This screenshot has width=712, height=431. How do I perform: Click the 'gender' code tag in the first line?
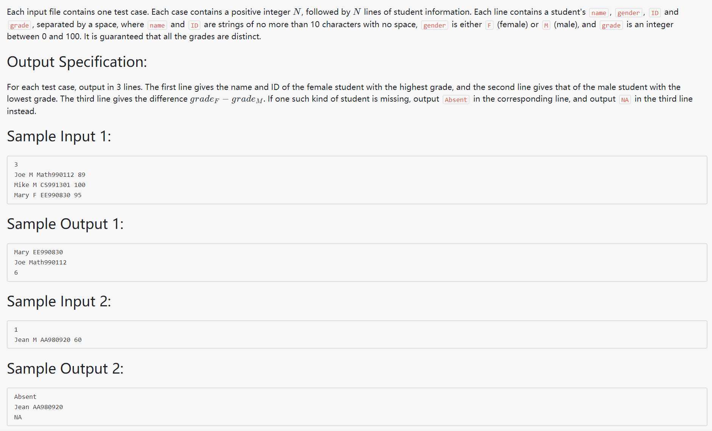pyautogui.click(x=628, y=13)
